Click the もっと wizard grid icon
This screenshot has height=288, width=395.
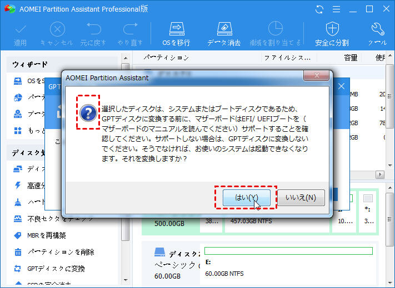pyautogui.click(x=18, y=131)
